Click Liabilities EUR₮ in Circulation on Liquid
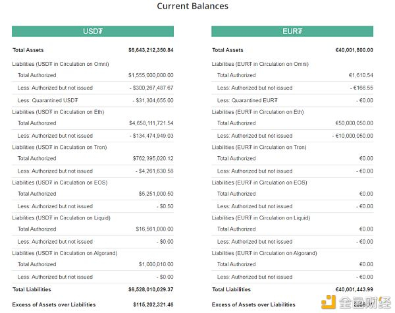The height and width of the screenshot is (313, 395). pyautogui.click(x=261, y=217)
